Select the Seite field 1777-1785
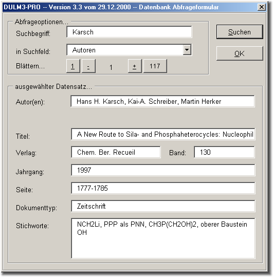 point(163,188)
